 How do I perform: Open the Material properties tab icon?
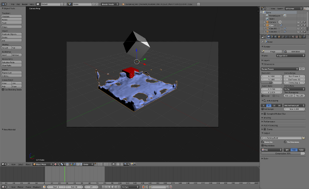293,37
